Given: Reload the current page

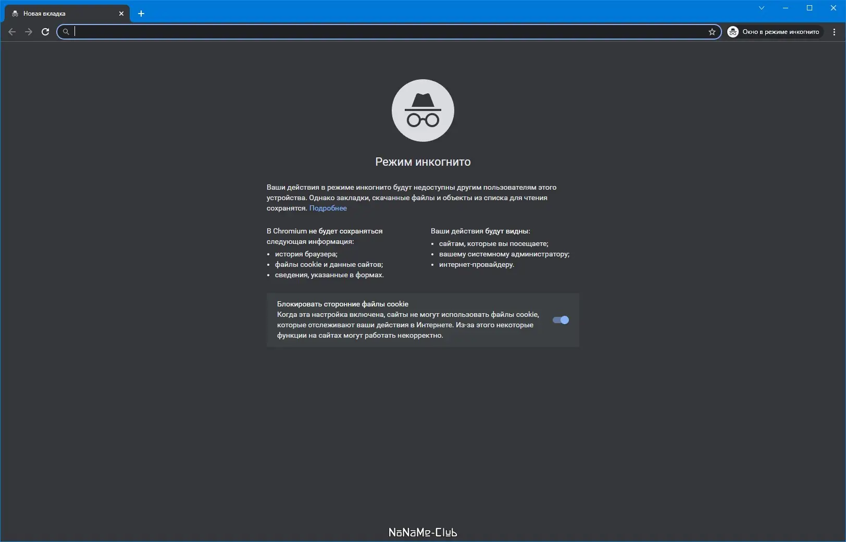Looking at the screenshot, I should (x=45, y=32).
